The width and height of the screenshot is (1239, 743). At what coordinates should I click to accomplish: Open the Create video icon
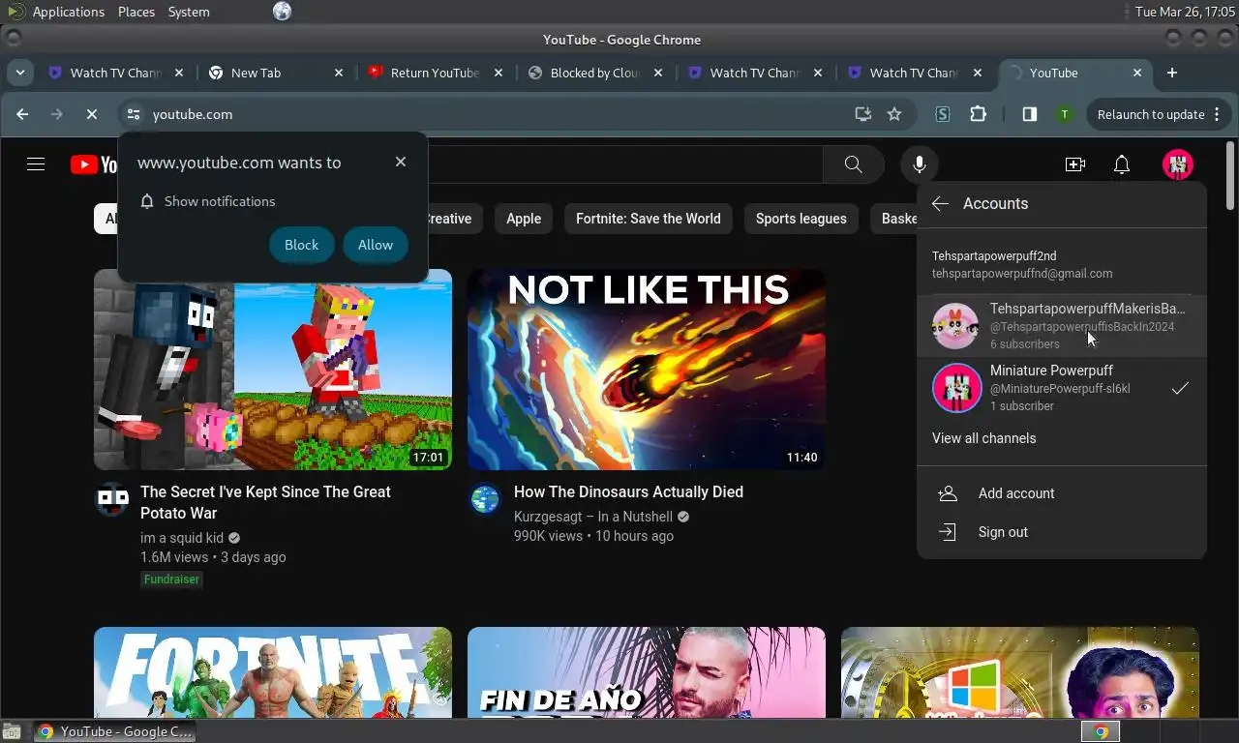click(1074, 164)
